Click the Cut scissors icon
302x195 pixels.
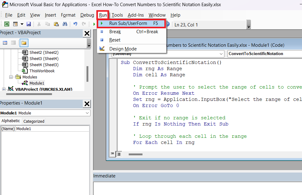coord(39,24)
